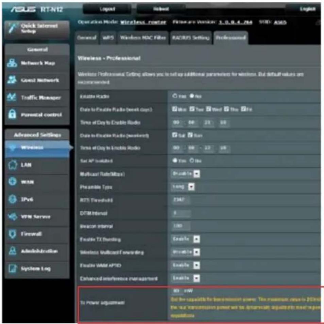Click the Reboot button
The height and width of the screenshot is (324, 324).
161,9
